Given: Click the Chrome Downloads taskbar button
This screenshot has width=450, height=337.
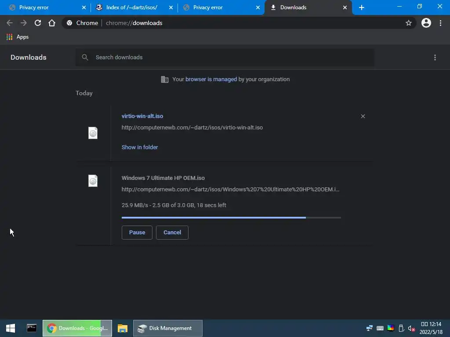Looking at the screenshot, I should coord(77,328).
